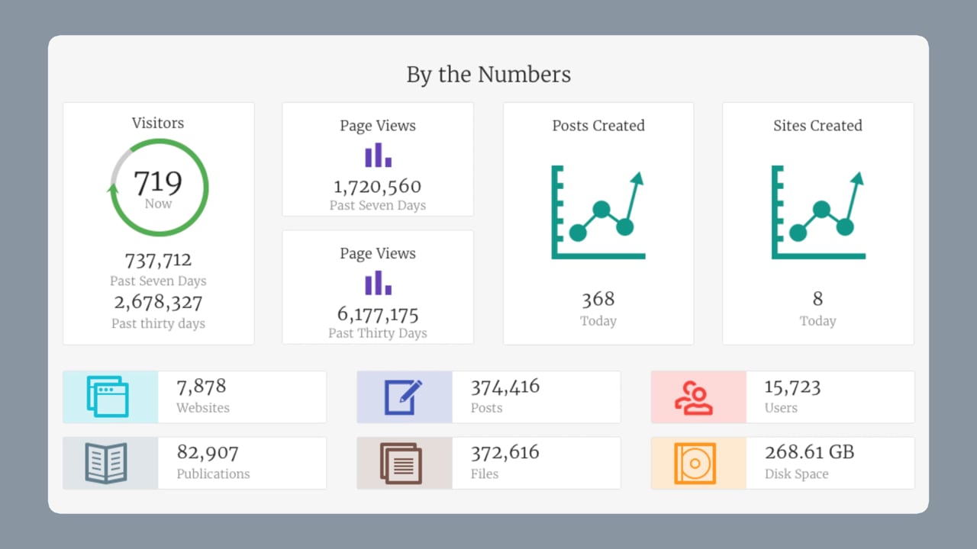This screenshot has height=549, width=977.
Task: Click the Websites browser windows icon
Action: 108,396
